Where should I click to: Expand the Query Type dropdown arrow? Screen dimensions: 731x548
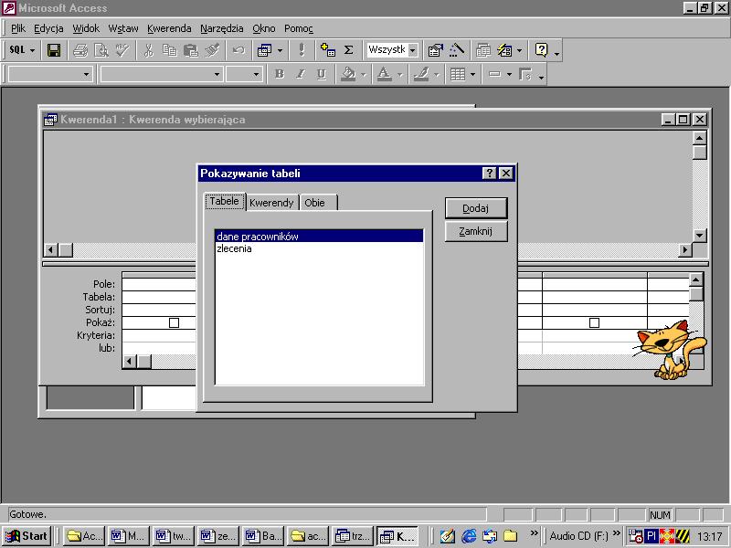280,50
